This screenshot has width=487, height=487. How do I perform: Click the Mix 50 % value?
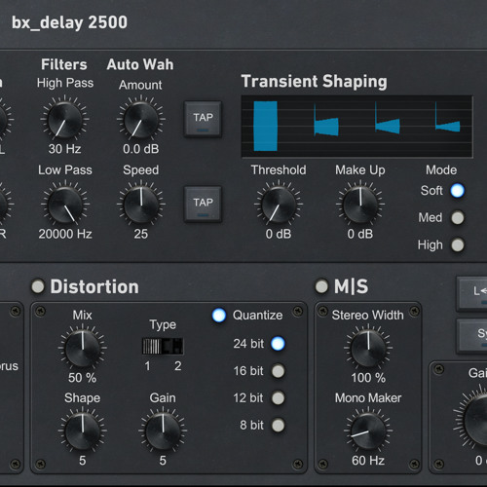[83, 378]
